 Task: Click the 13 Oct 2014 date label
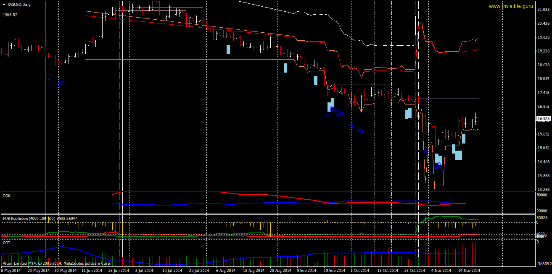point(388,271)
